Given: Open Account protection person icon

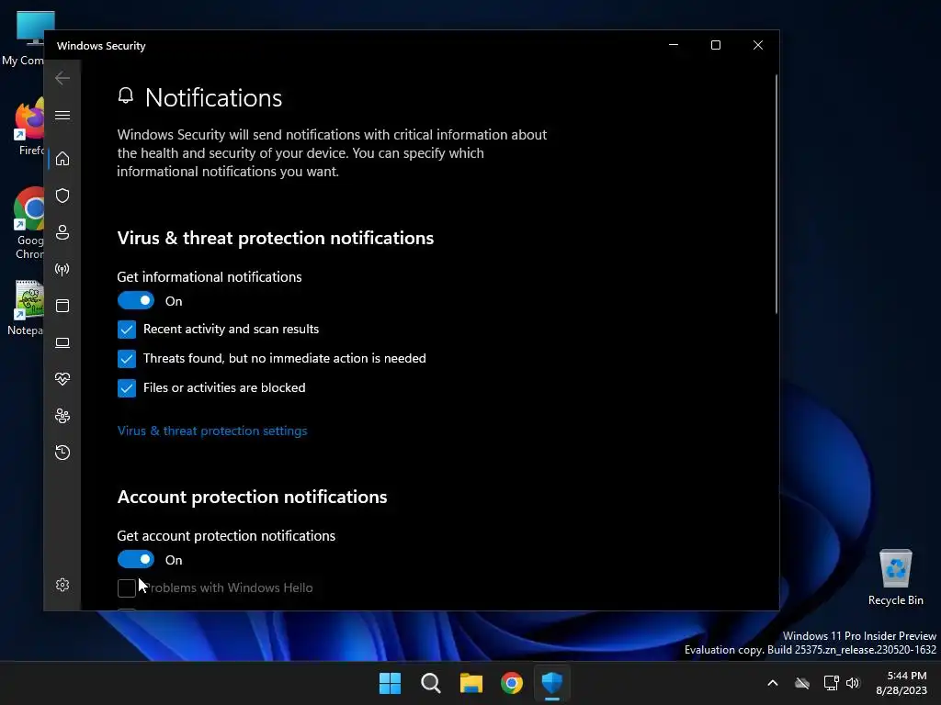Looking at the screenshot, I should point(62,232).
